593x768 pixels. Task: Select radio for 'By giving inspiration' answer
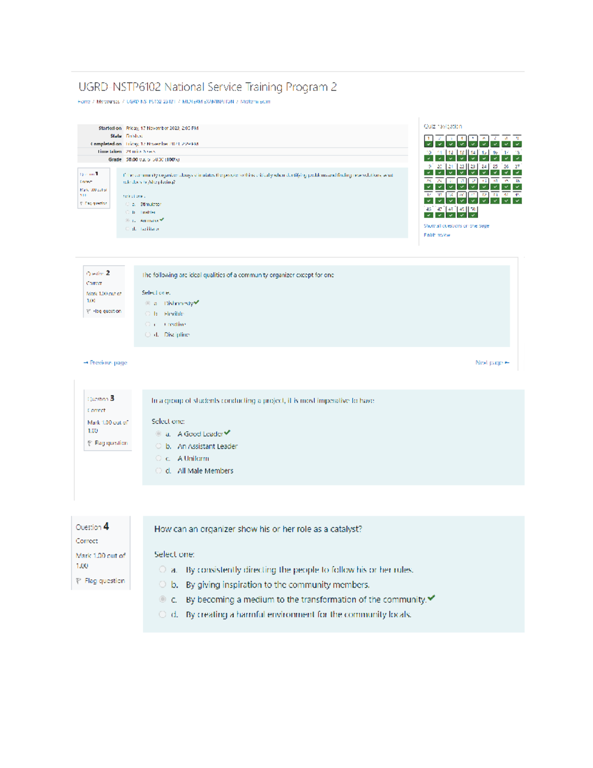[163, 585]
